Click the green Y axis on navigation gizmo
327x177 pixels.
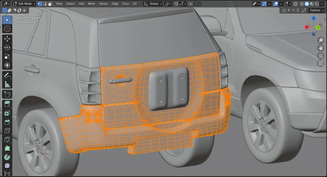pos(318,27)
